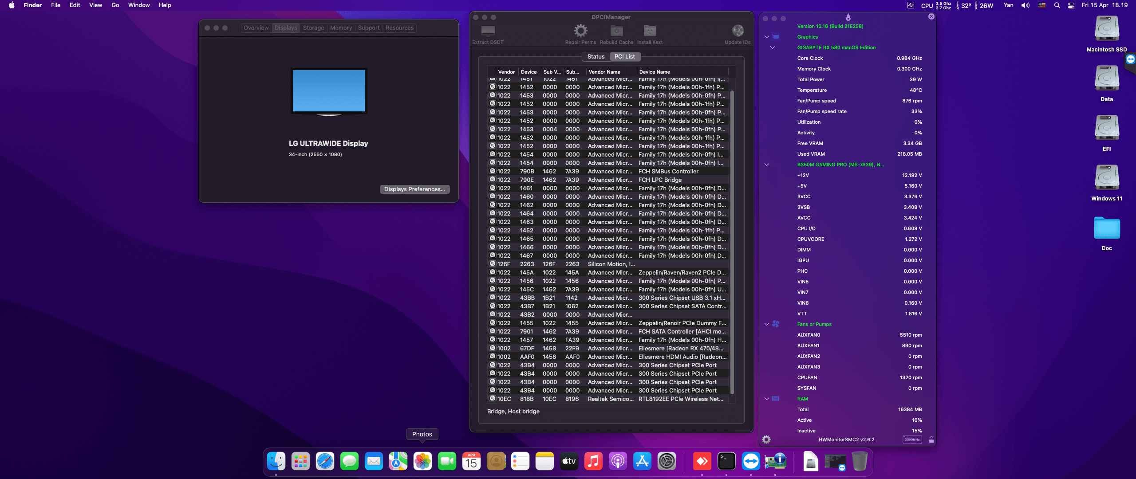Open the App Store from the dock
Image resolution: width=1136 pixels, height=479 pixels.
(642, 461)
